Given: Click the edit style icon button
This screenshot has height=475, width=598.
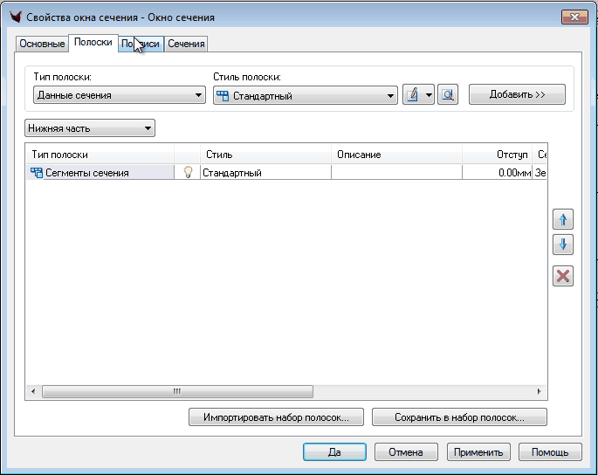Looking at the screenshot, I should (x=412, y=95).
